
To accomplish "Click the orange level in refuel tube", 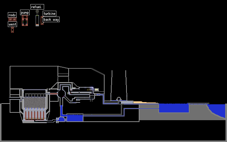I will click(37, 24).
